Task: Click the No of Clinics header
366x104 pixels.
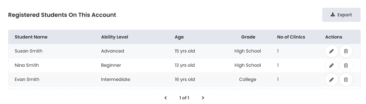Action: point(291,37)
